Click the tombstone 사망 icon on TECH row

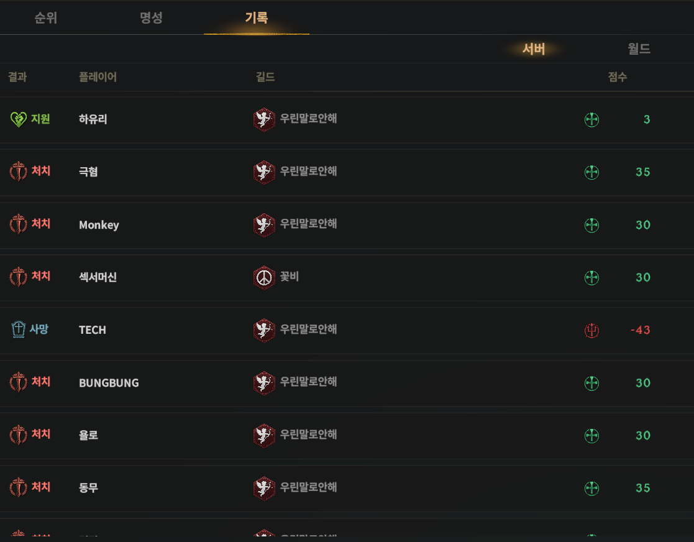click(19, 329)
